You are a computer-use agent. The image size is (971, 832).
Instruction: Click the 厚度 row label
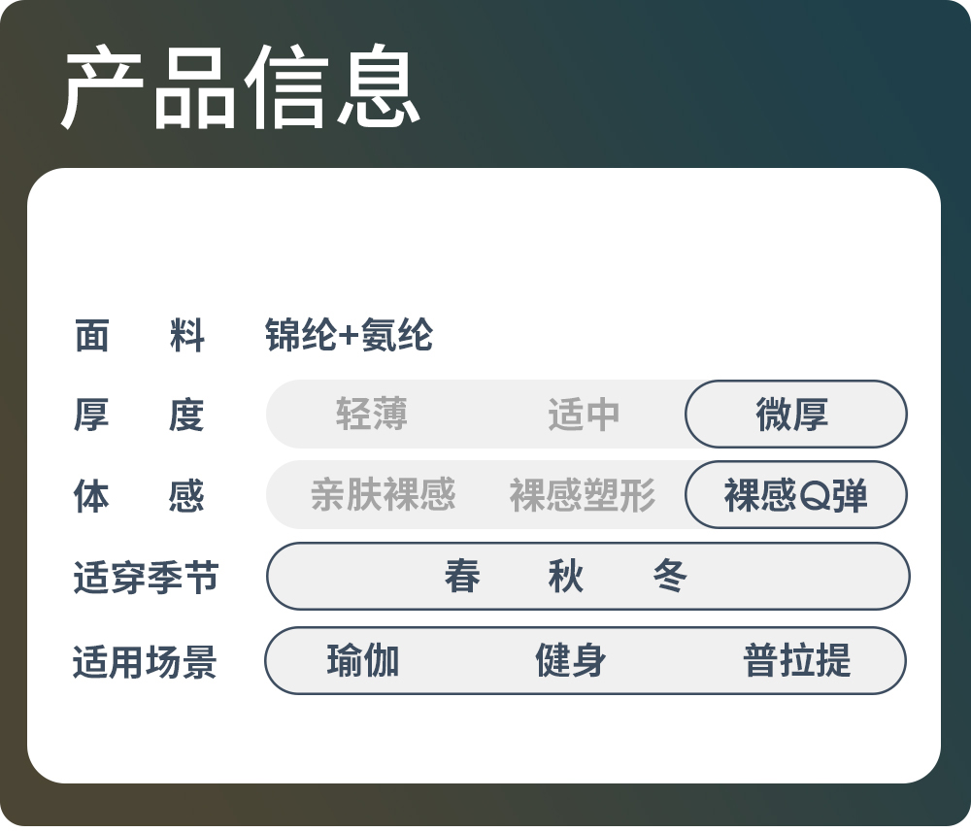pyautogui.click(x=139, y=416)
